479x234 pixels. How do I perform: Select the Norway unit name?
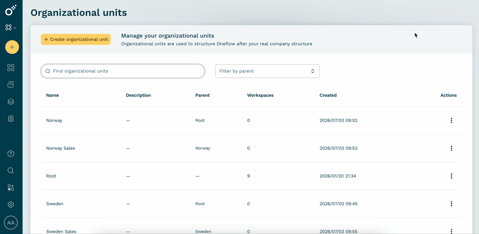click(54, 120)
